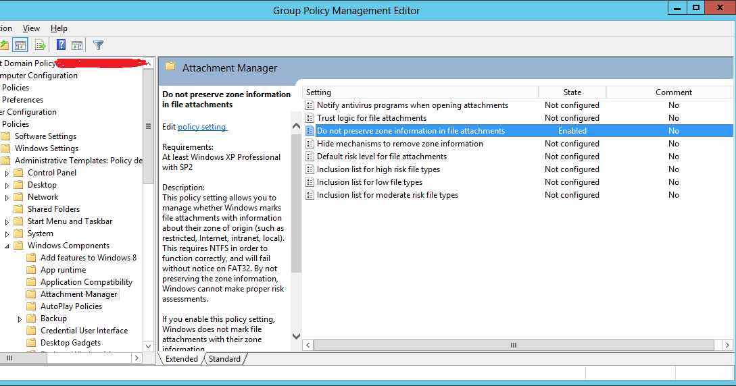
Task: Expand the Desktop tree node arrow
Action: pos(7,186)
